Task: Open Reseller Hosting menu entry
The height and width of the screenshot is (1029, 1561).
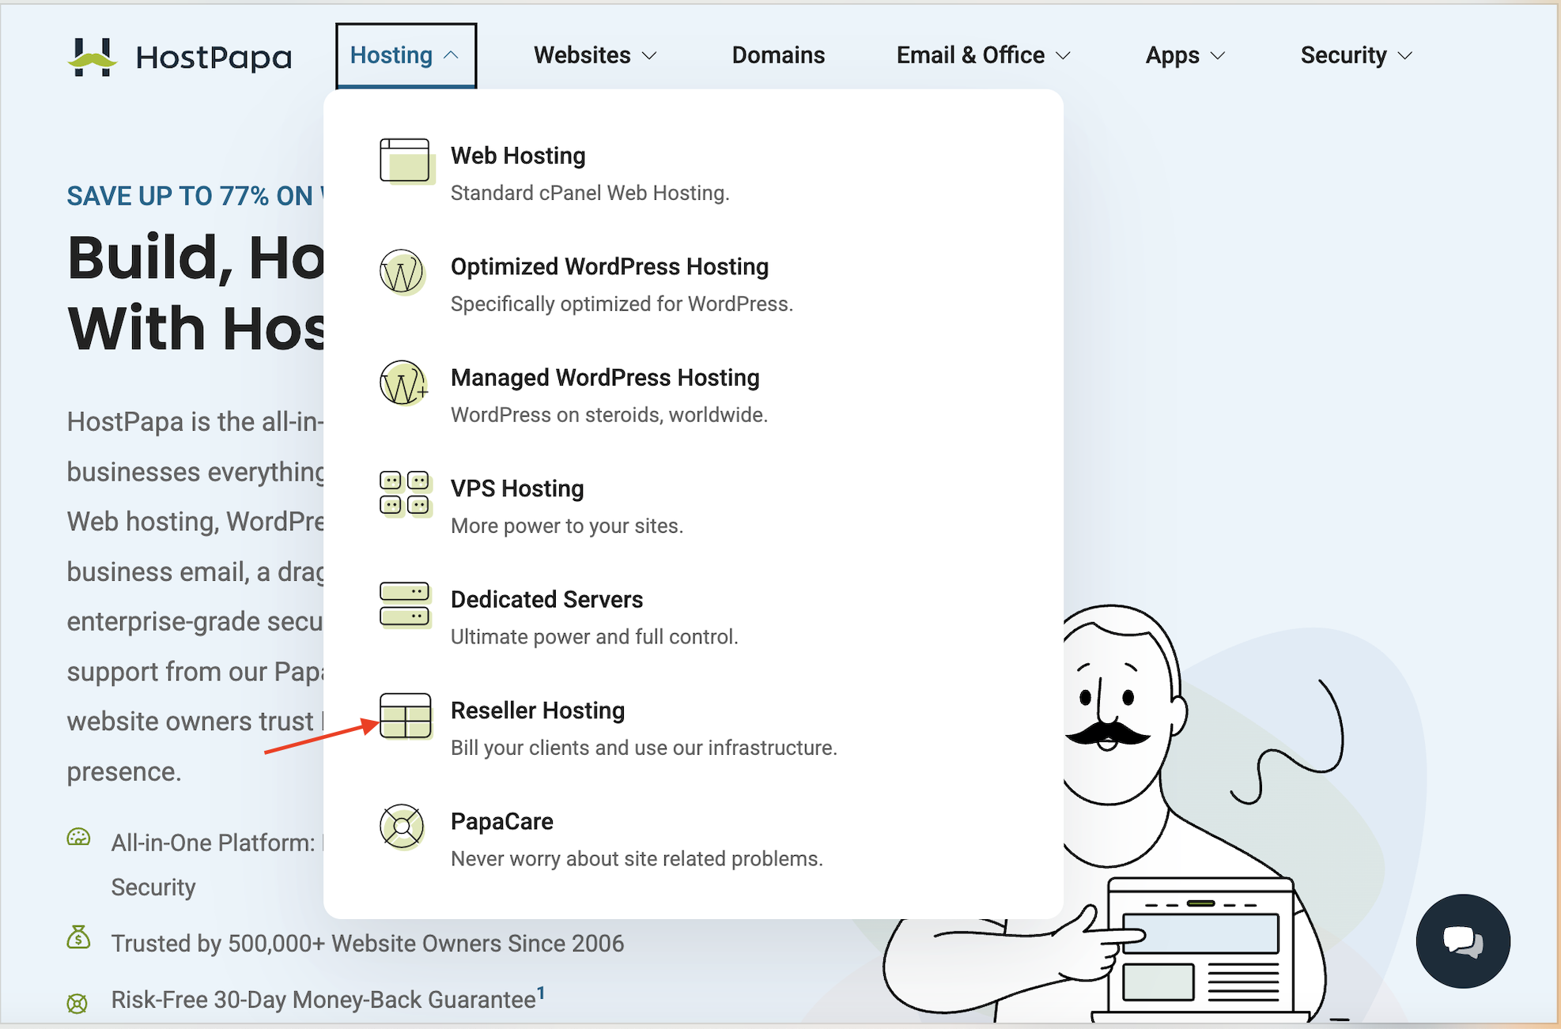Action: (x=538, y=710)
